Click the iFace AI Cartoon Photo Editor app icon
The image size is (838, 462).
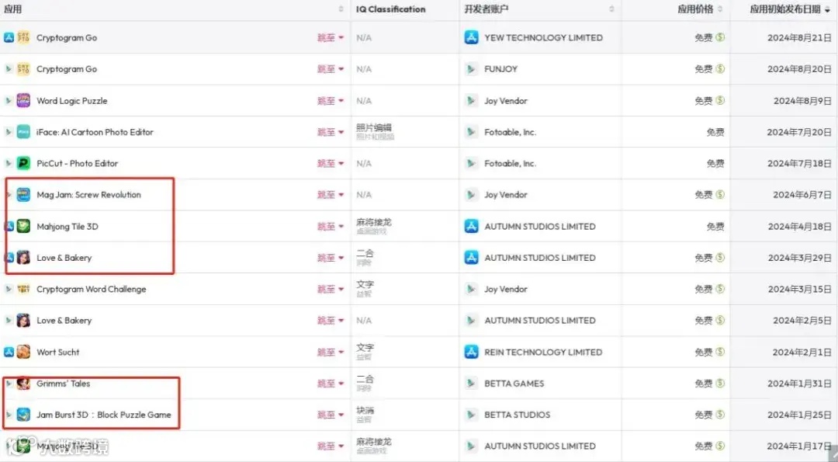[23, 132]
